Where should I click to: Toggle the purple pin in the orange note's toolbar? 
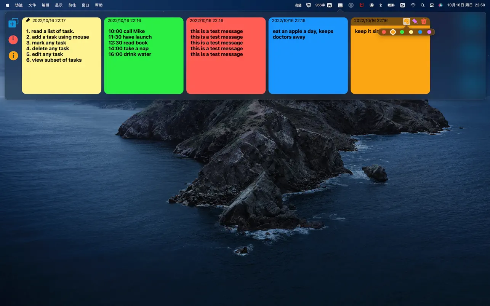[415, 21]
